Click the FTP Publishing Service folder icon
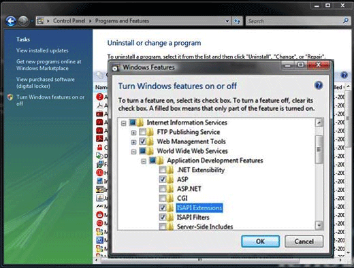 point(150,132)
